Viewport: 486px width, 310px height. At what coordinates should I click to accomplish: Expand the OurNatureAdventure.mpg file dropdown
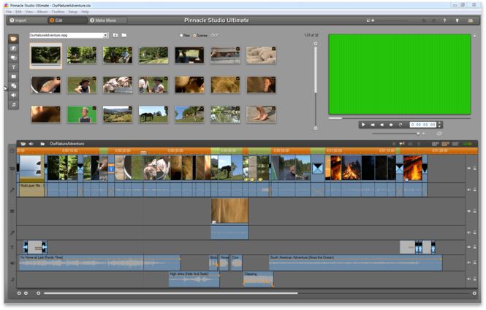click(105, 35)
